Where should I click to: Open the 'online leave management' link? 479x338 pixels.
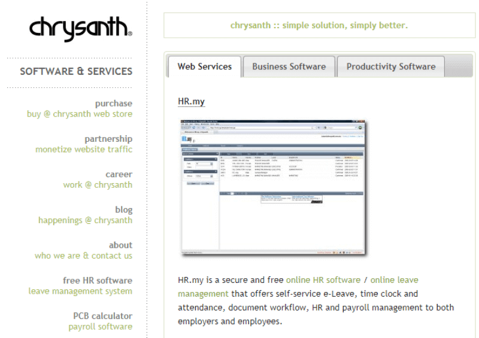tap(298, 287)
